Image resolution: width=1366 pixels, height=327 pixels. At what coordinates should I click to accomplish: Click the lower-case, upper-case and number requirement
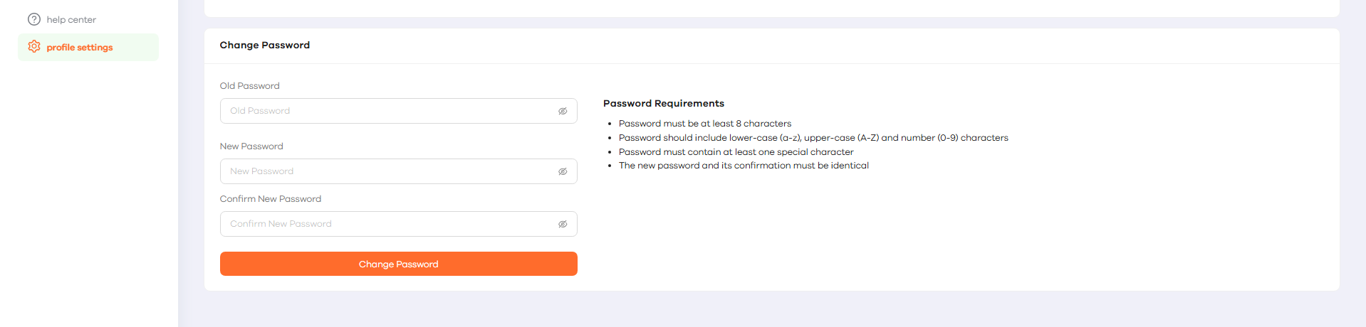[x=813, y=138]
